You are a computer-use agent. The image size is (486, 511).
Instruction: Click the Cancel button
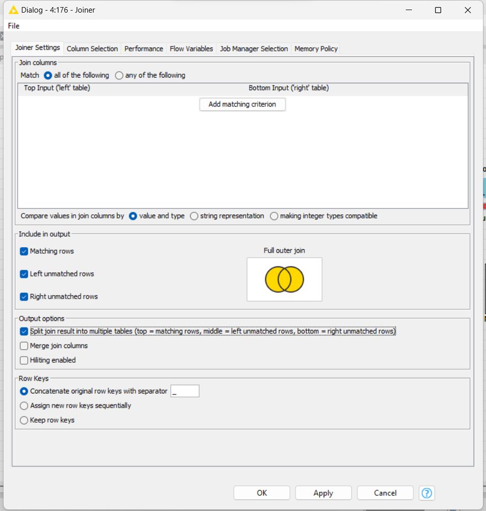(385, 493)
